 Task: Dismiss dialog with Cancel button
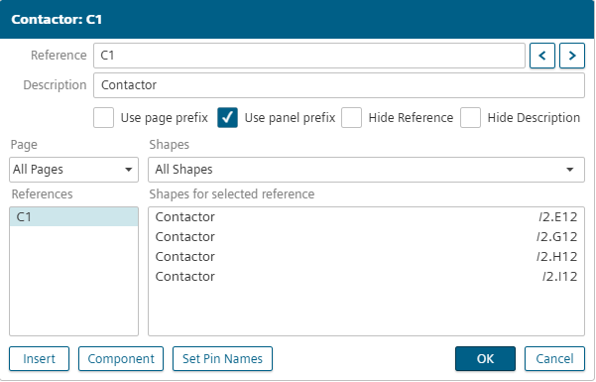pyautogui.click(x=554, y=359)
